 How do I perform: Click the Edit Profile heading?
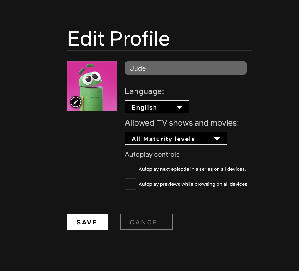click(x=118, y=39)
